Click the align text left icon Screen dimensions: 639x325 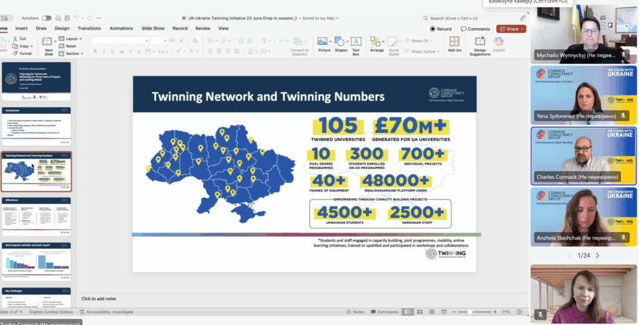point(210,51)
